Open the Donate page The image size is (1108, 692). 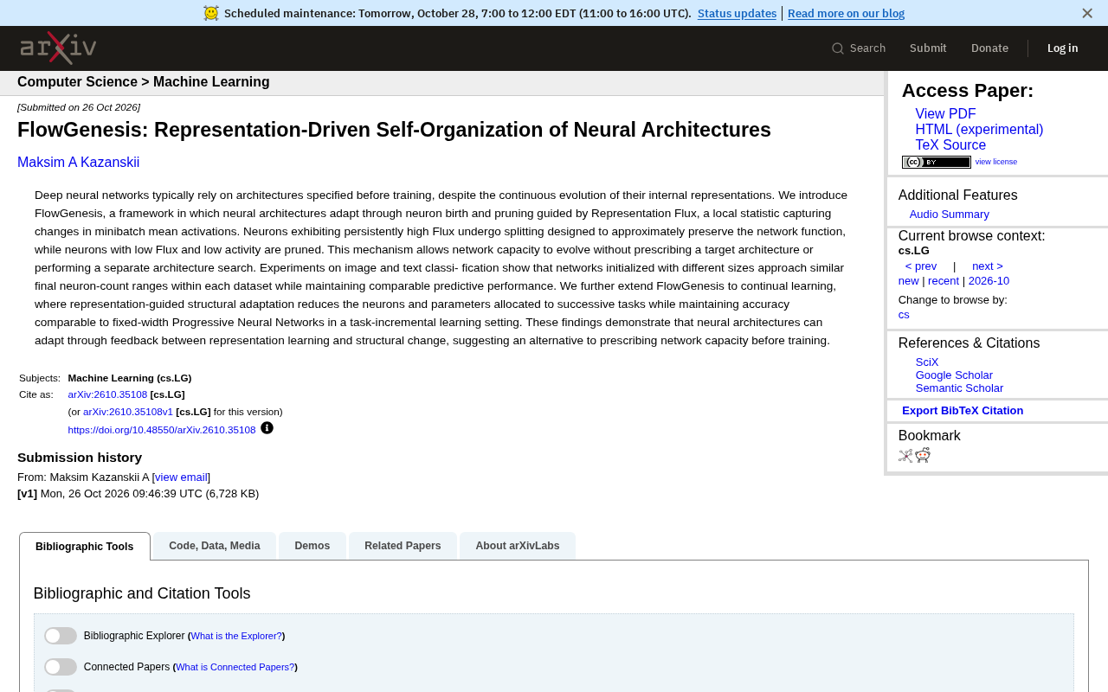point(989,48)
